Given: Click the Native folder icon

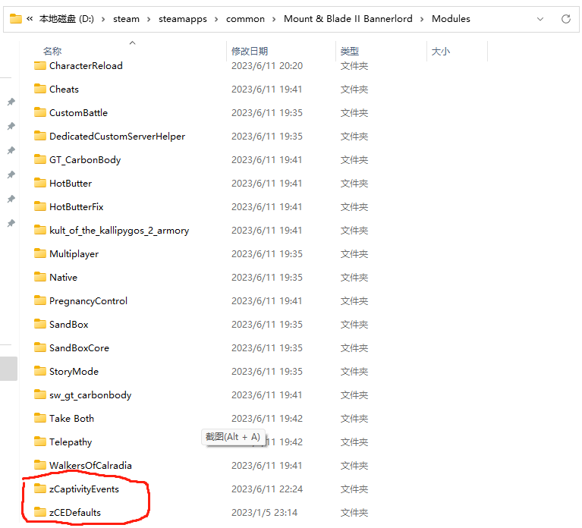Looking at the screenshot, I should point(40,277).
